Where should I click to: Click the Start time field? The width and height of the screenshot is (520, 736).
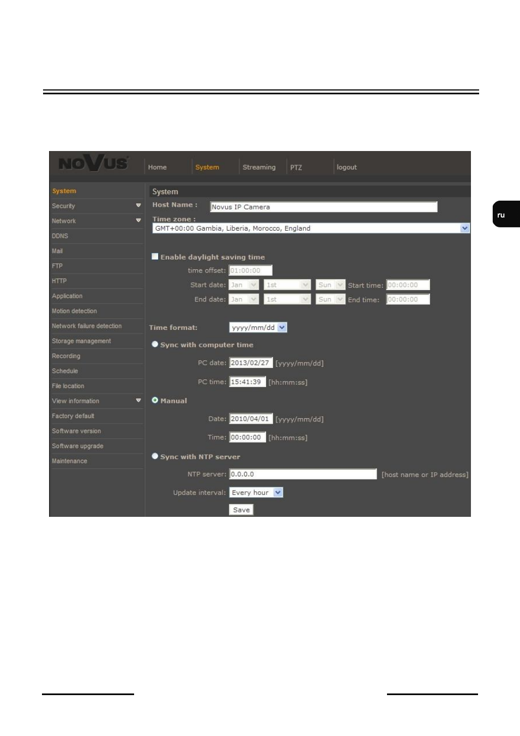click(408, 285)
